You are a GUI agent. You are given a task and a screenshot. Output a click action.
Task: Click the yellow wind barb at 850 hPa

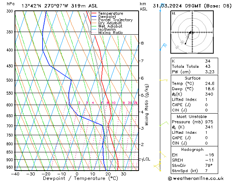click(x=163, y=155)
